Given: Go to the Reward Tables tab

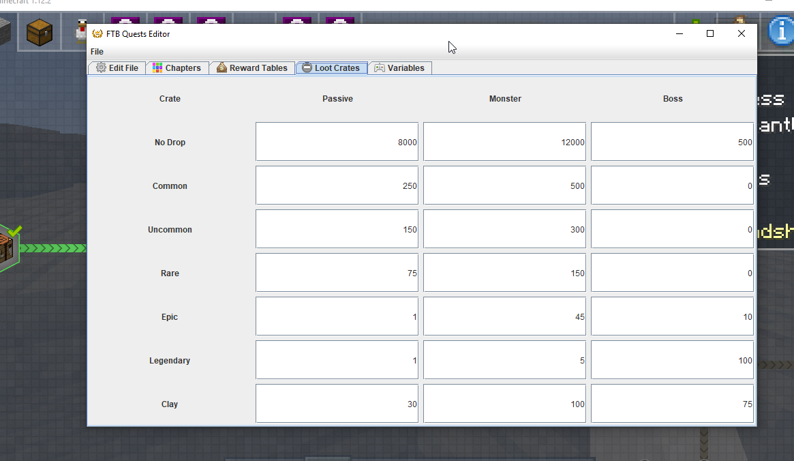Looking at the screenshot, I should (252, 68).
